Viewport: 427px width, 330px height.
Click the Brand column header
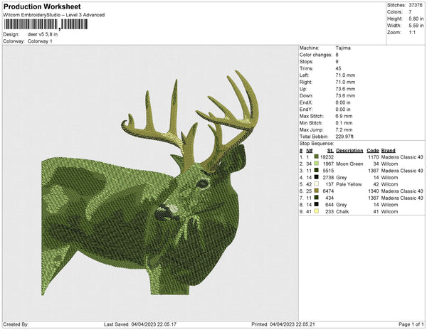(387, 151)
